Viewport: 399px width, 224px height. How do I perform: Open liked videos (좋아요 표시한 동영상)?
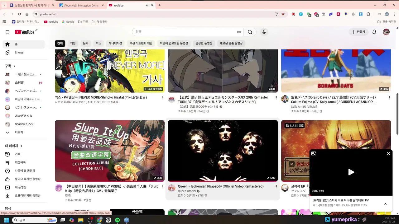tap(24, 179)
